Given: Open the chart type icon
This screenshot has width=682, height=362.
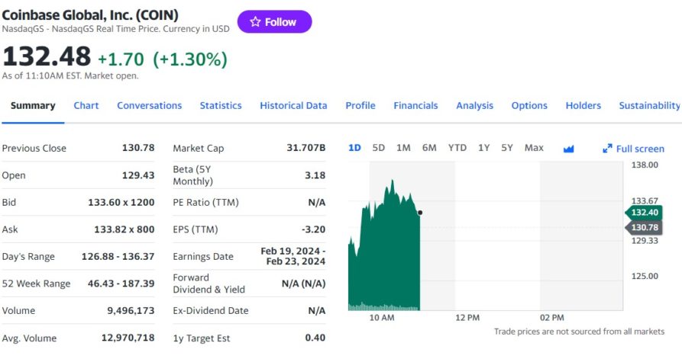Looking at the screenshot, I should (x=568, y=149).
